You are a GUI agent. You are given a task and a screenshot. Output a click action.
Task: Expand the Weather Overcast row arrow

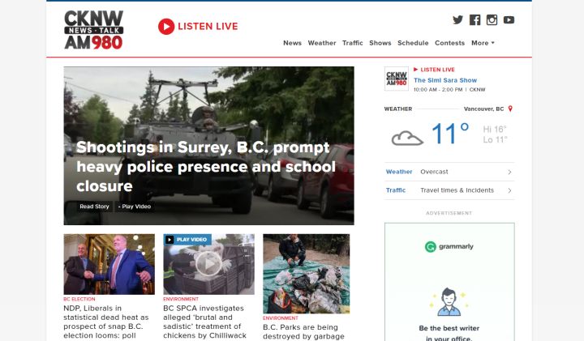509,172
